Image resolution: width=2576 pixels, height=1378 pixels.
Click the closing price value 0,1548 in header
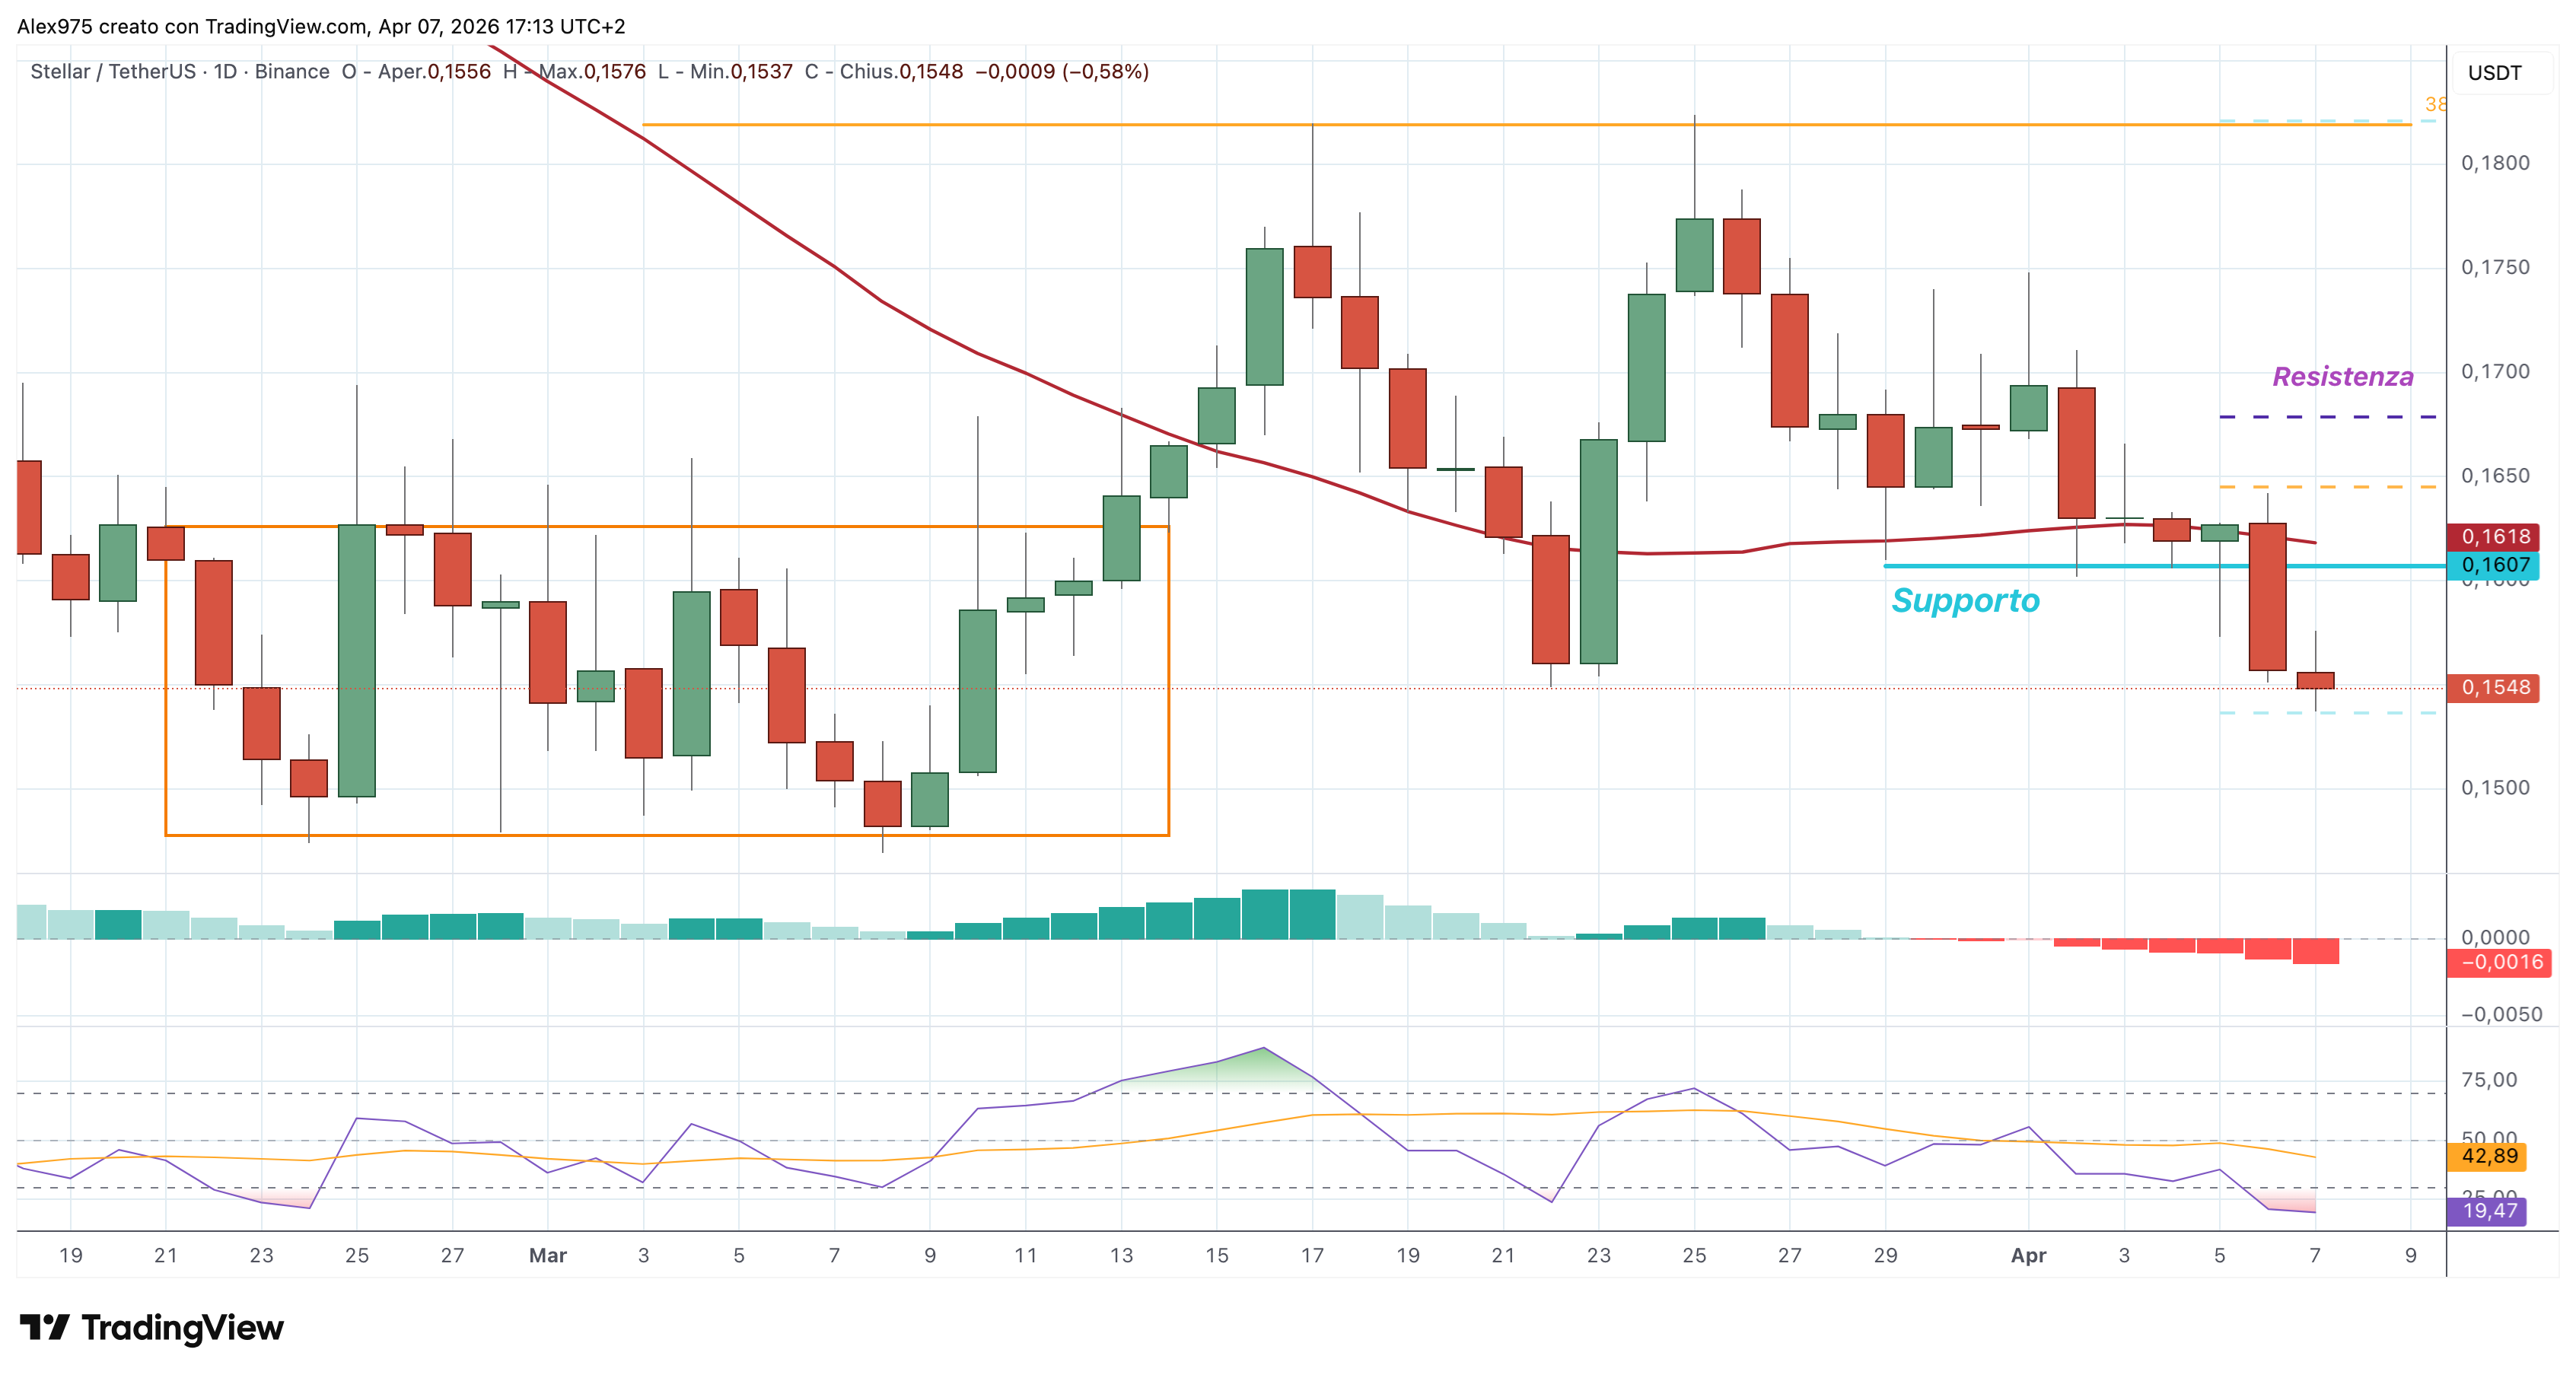pos(931,72)
